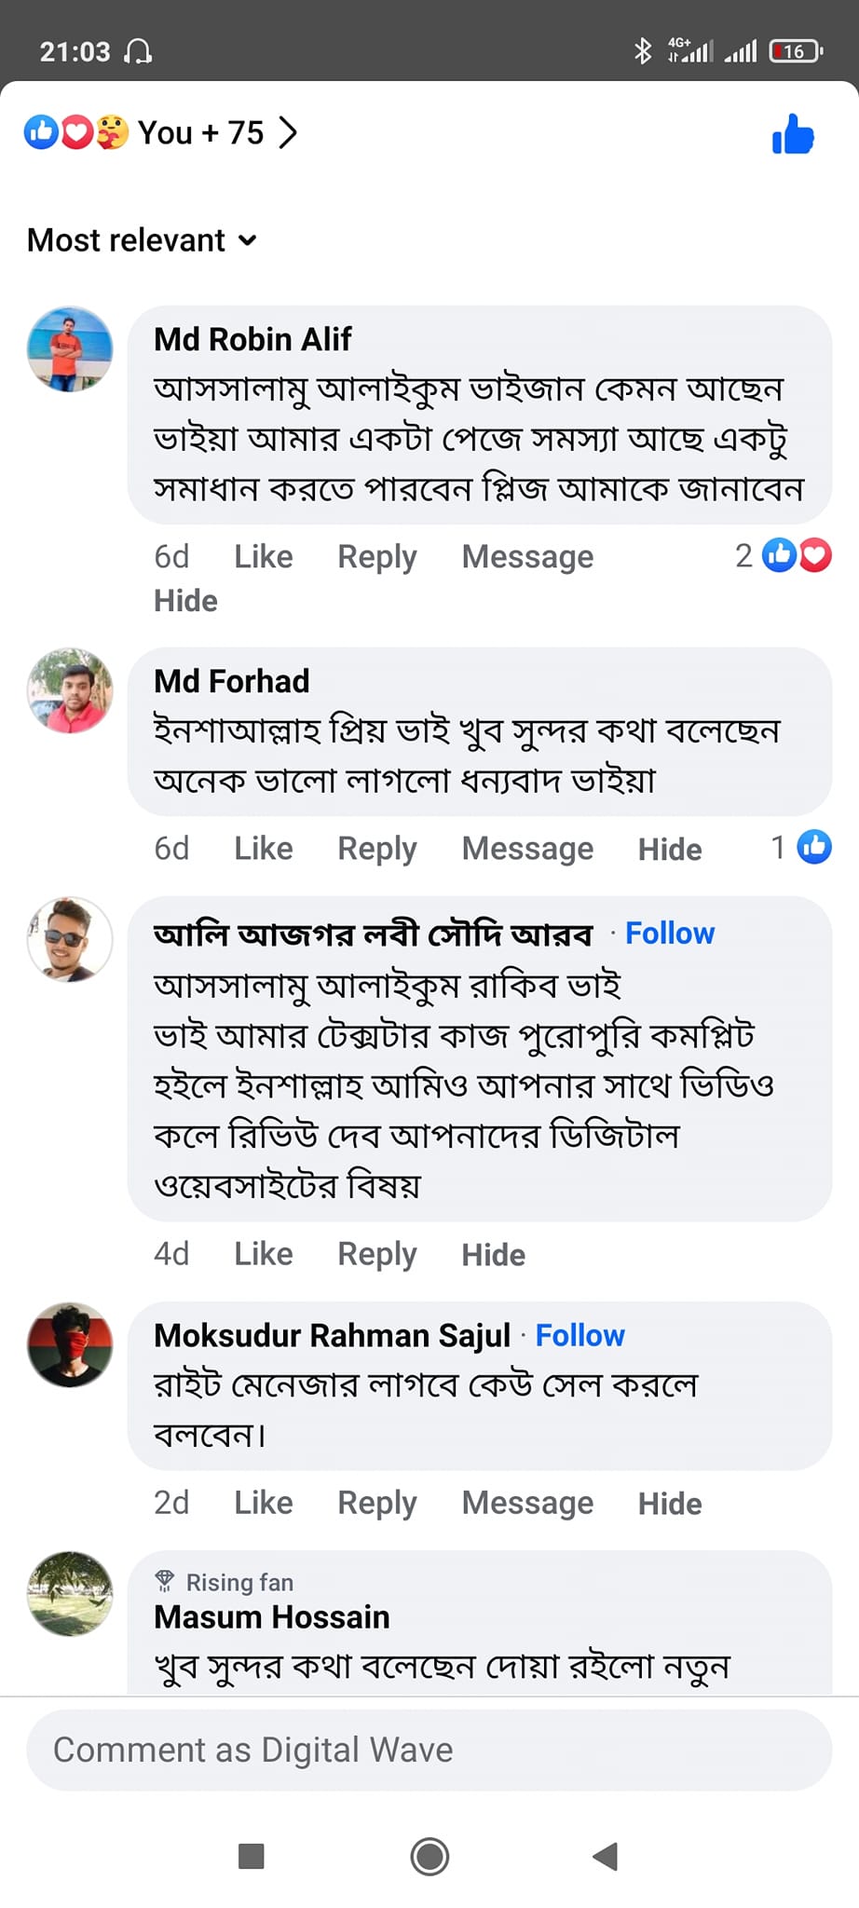This screenshot has width=859, height=1908.
Task: Like Md Forhad's comment
Action: [263, 849]
